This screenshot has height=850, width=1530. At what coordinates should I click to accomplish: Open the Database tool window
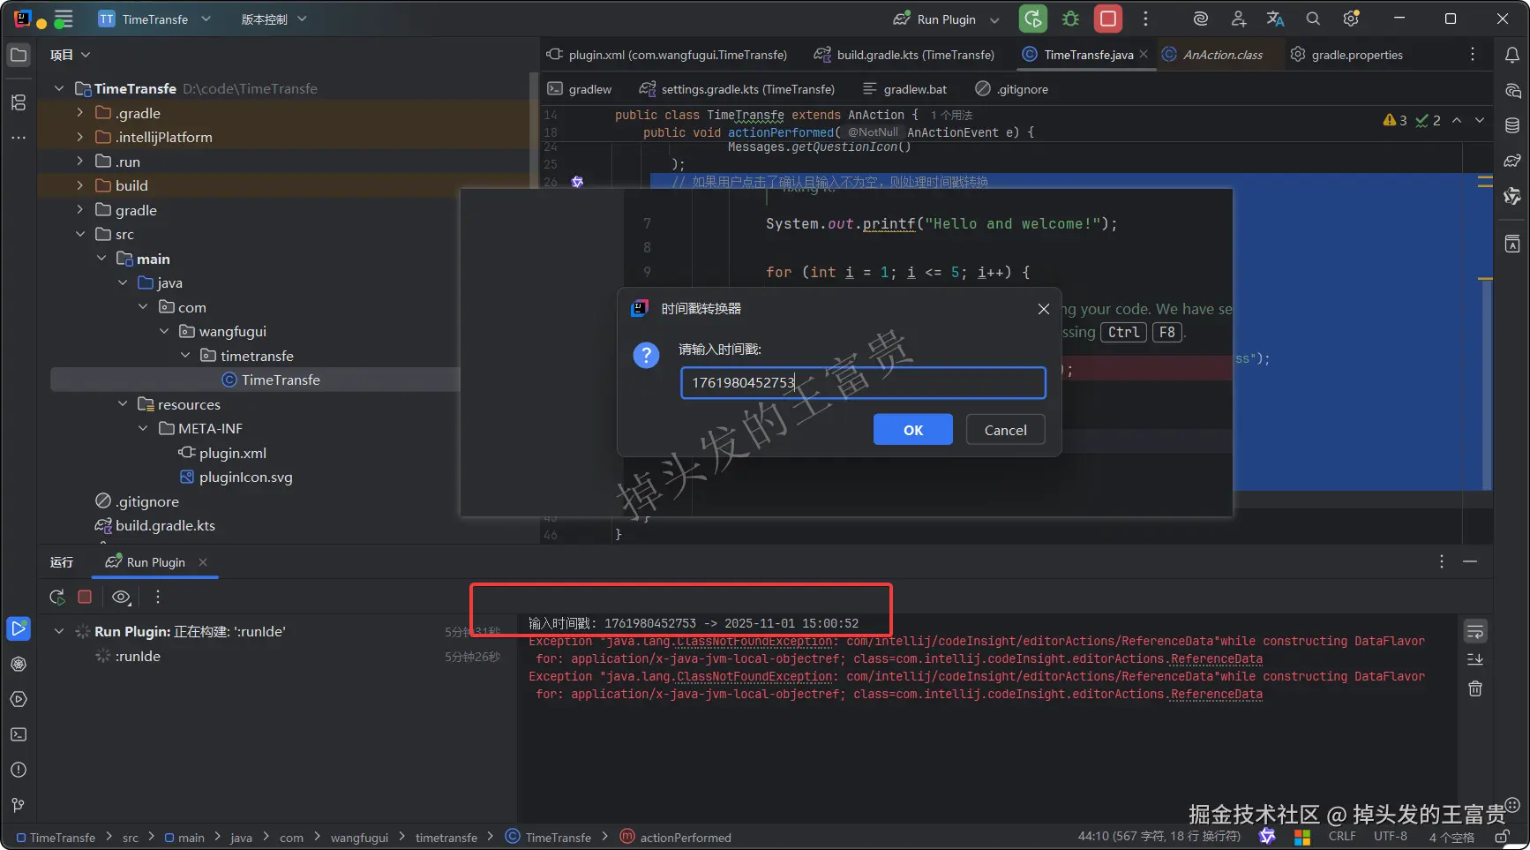(1512, 125)
